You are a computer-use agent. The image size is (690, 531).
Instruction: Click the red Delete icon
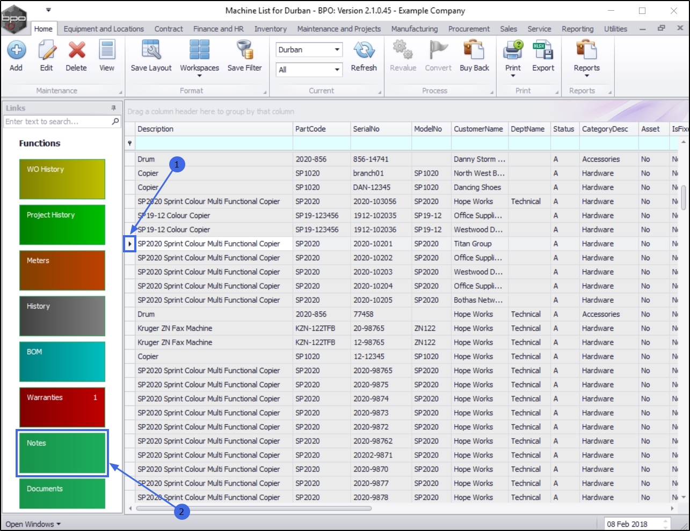pos(76,51)
